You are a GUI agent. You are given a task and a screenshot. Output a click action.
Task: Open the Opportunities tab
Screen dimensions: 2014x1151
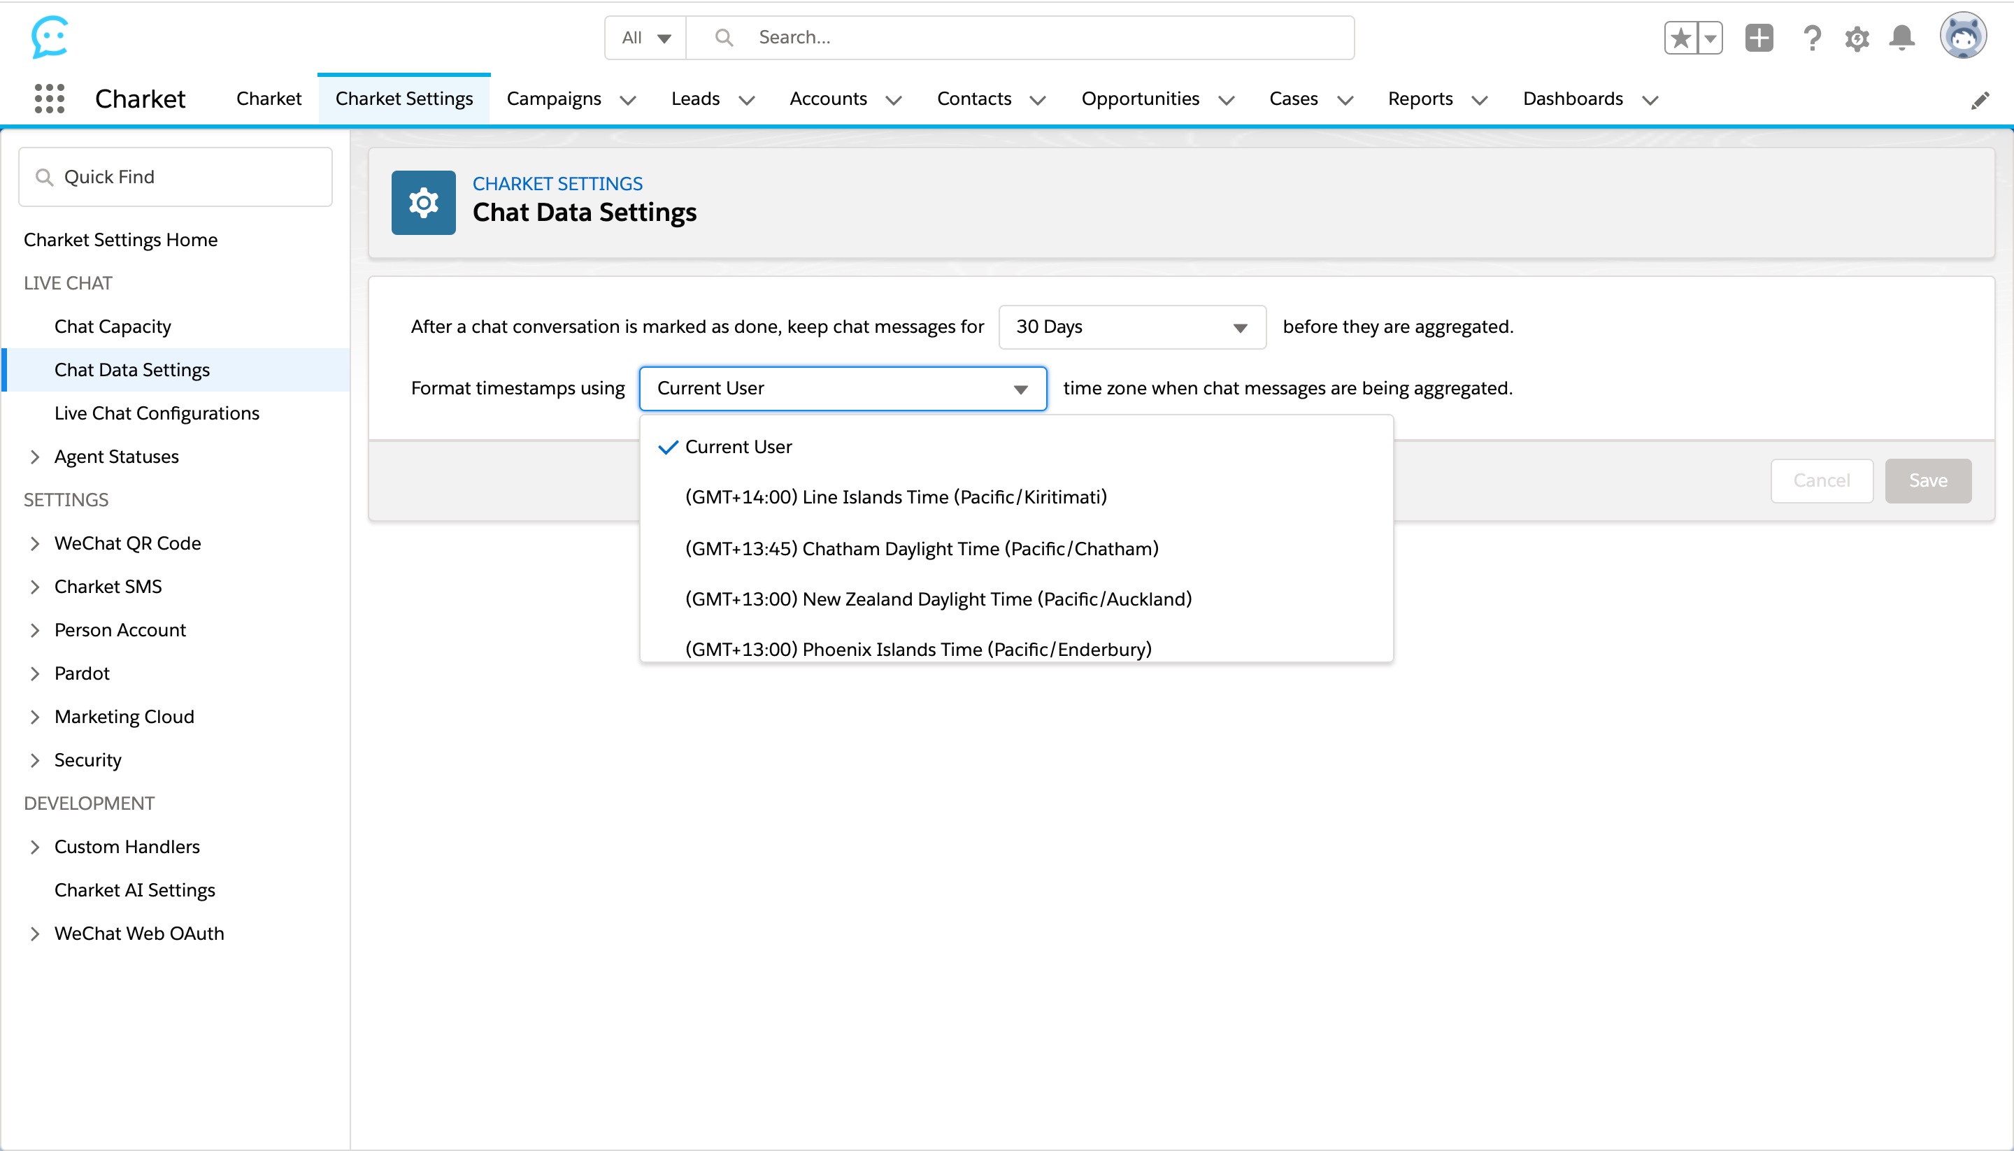(1140, 99)
